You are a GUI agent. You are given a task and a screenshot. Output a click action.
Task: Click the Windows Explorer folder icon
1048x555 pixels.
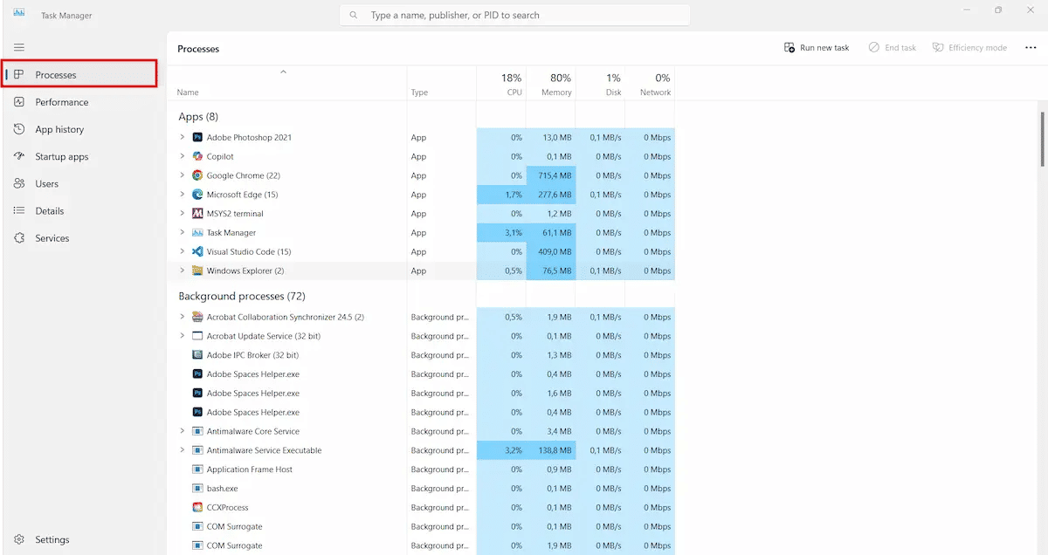click(197, 271)
